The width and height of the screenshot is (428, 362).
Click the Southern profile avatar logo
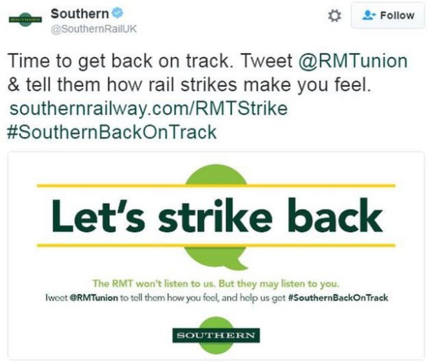[25, 20]
